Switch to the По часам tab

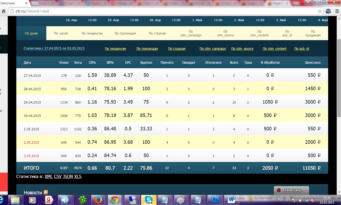point(61,33)
